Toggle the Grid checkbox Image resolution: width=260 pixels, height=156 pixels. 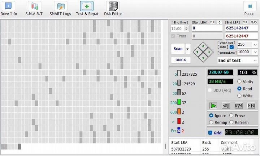[x=210, y=133]
